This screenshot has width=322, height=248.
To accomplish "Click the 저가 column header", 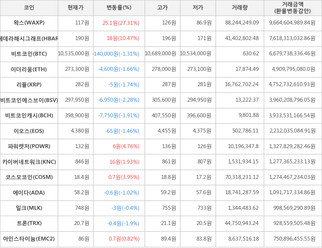I will (198, 8).
